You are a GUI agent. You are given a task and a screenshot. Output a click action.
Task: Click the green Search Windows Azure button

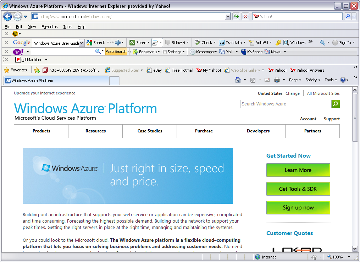click(x=336, y=104)
